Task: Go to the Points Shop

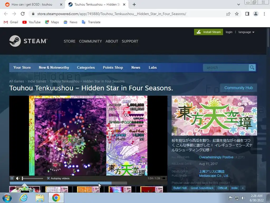Action: 113,67
